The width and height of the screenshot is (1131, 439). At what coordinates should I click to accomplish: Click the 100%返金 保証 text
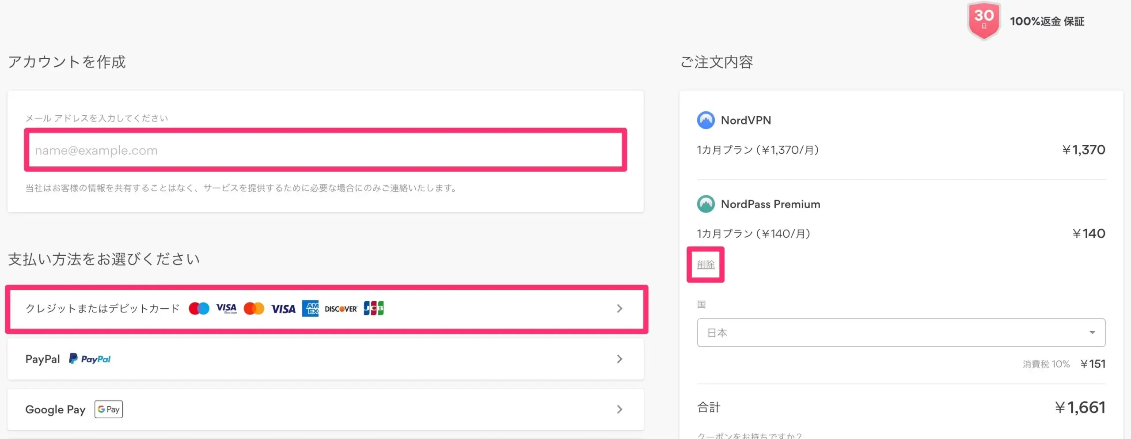pyautogui.click(x=1047, y=21)
